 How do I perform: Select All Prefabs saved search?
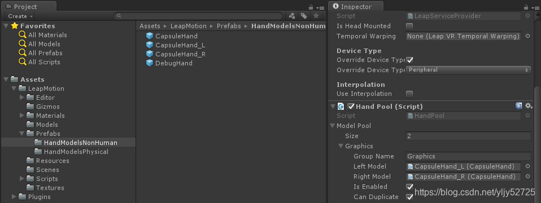[x=45, y=53]
